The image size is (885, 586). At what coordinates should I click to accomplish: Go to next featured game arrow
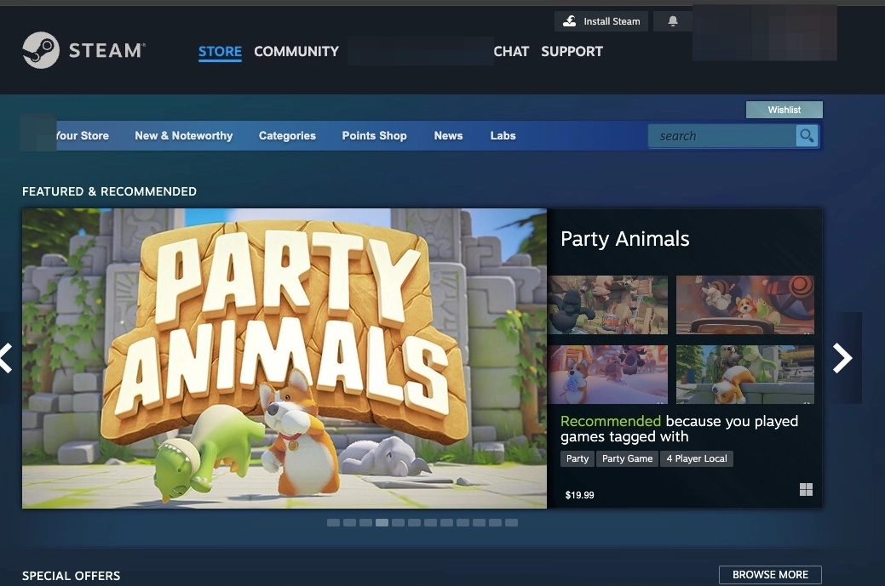tap(842, 358)
